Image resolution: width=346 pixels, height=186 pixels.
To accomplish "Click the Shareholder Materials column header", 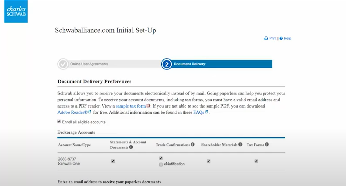I will click(219, 145).
